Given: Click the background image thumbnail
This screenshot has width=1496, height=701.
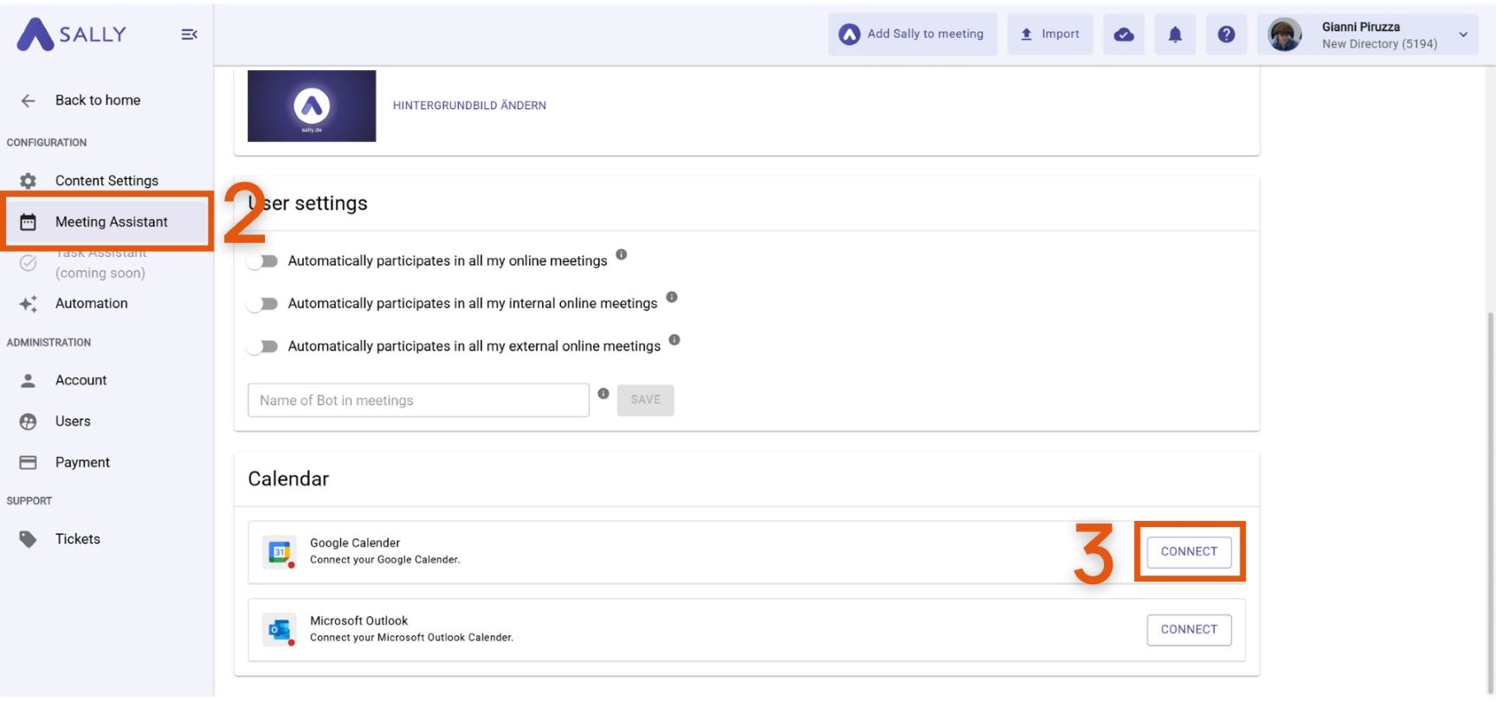Looking at the screenshot, I should click(312, 106).
